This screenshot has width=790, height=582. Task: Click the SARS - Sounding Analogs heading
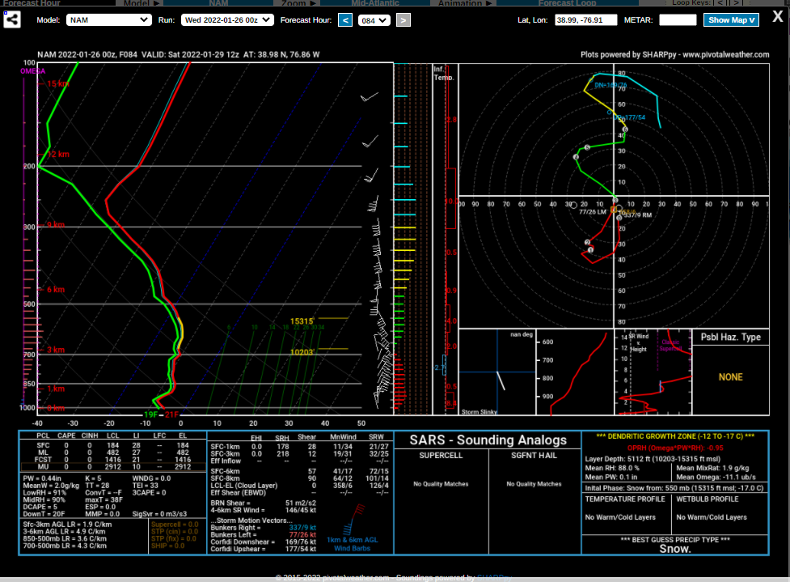[x=486, y=440]
